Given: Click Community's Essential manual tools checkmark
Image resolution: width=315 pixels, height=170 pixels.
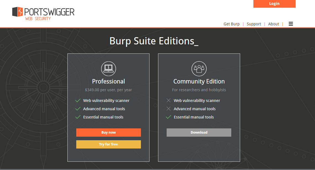Looking at the screenshot, I should pos(168,117).
